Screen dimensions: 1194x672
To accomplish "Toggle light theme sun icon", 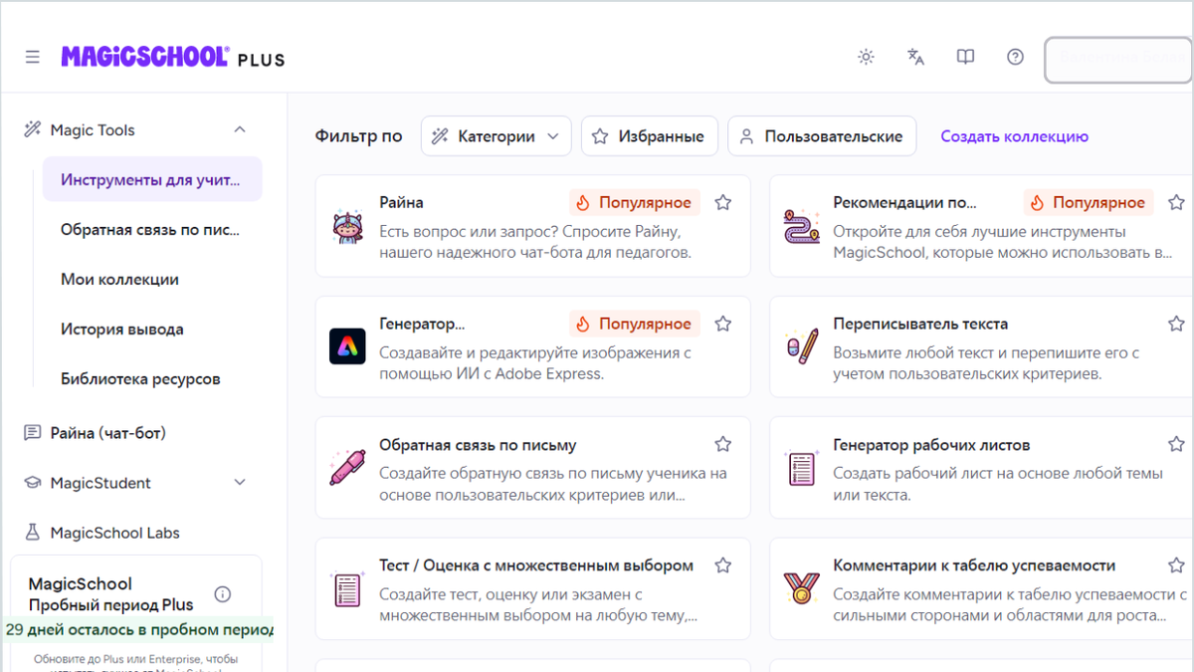I will pyautogui.click(x=867, y=57).
